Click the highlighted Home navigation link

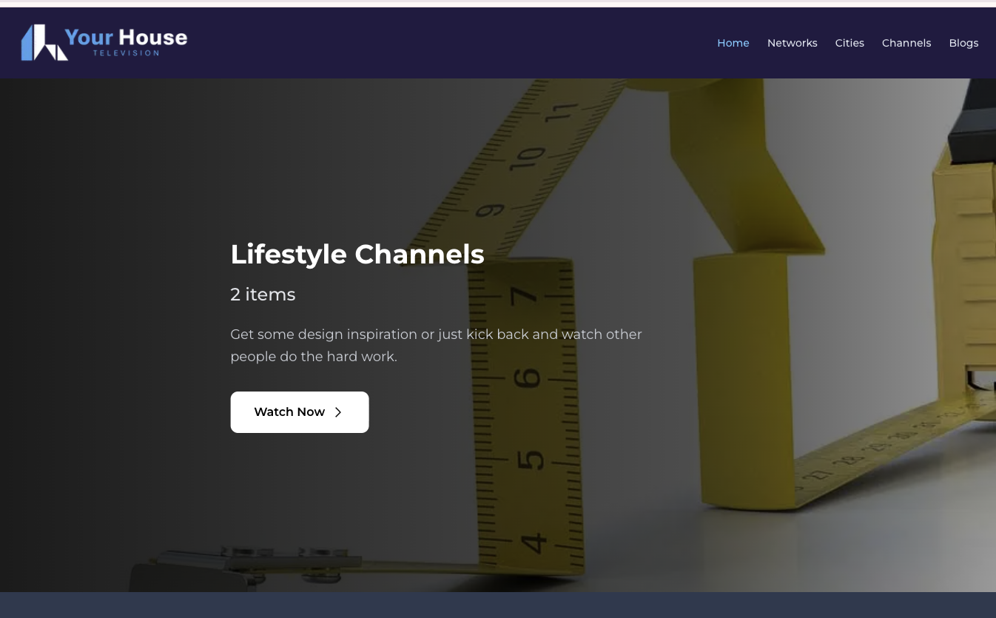tap(733, 43)
